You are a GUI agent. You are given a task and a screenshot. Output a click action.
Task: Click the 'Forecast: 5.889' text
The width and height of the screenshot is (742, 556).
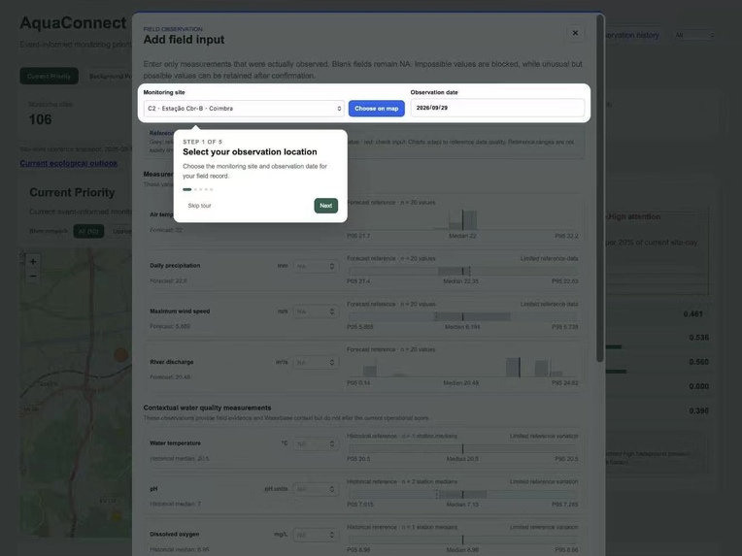pyautogui.click(x=170, y=326)
